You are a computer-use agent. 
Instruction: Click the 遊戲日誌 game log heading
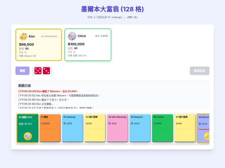pyautogui.click(x=25, y=85)
